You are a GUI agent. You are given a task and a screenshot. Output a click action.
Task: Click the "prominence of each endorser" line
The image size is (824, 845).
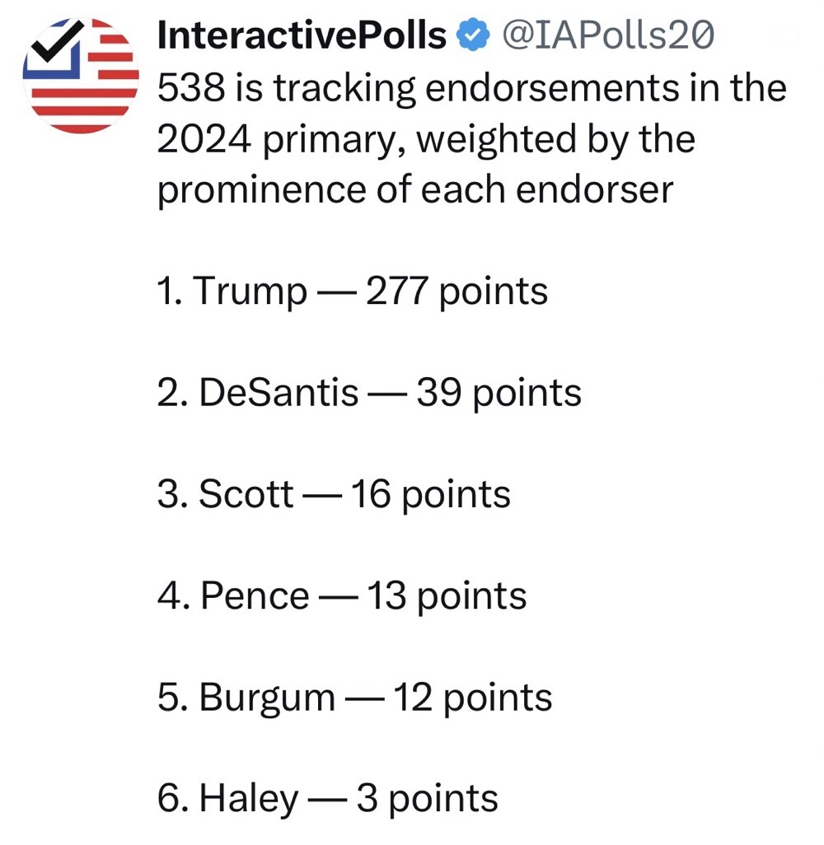click(x=415, y=190)
